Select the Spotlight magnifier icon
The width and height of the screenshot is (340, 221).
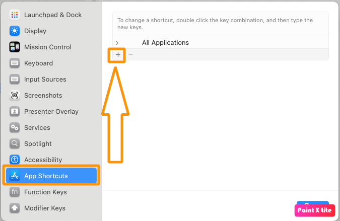click(x=15, y=143)
